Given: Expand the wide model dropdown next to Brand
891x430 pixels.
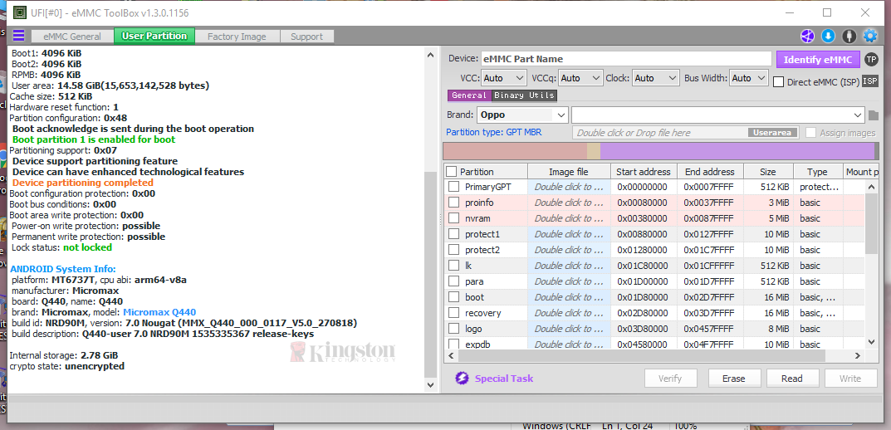Looking at the screenshot, I should (x=718, y=115).
